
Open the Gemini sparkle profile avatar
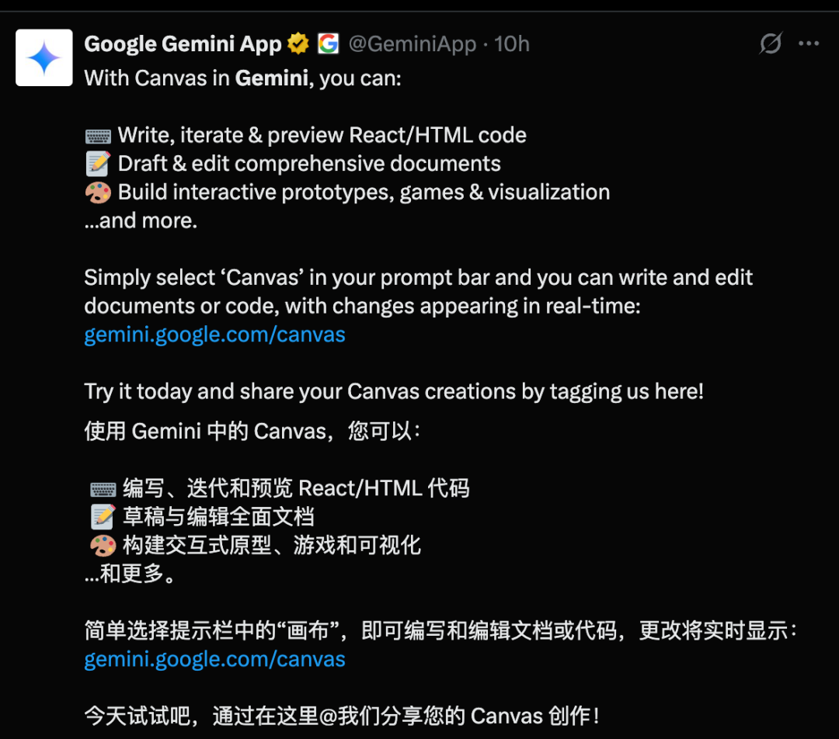pos(44,57)
